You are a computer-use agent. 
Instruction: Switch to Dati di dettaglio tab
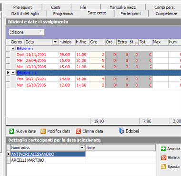click(25, 14)
